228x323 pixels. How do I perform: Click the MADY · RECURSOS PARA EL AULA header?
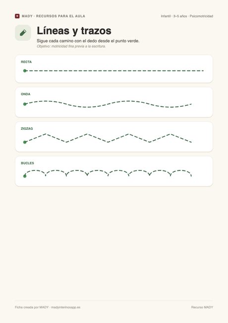click(x=54, y=16)
